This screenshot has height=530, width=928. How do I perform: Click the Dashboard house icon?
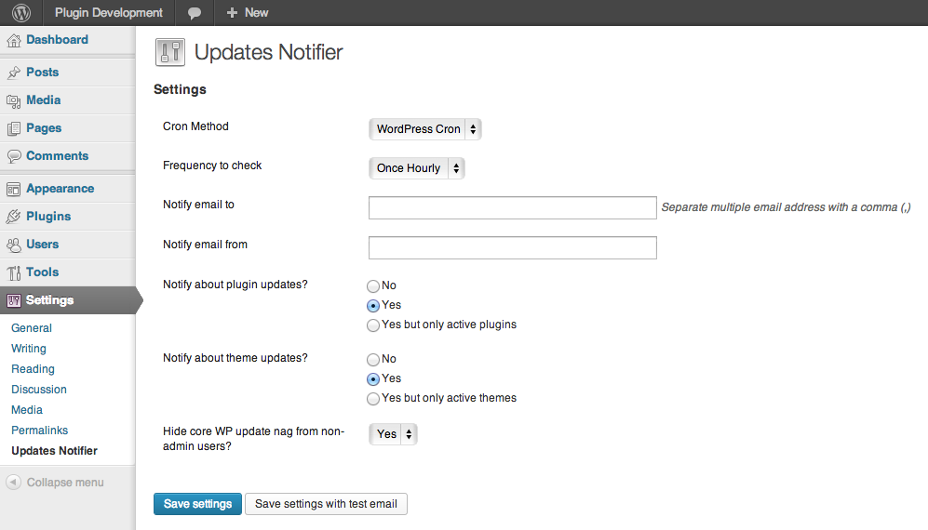[14, 40]
